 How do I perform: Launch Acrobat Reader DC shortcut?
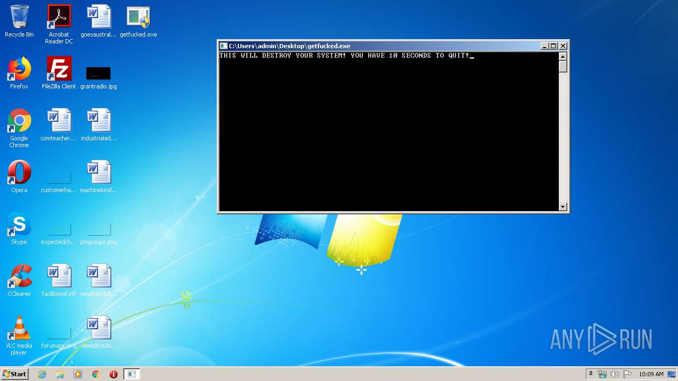tap(59, 24)
